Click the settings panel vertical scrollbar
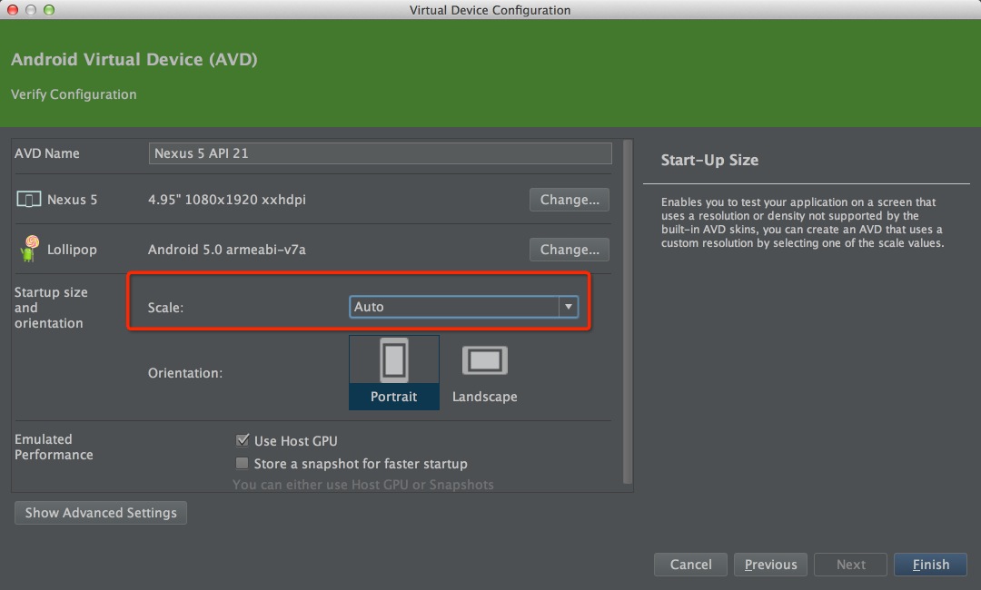981x590 pixels. pyautogui.click(x=627, y=309)
